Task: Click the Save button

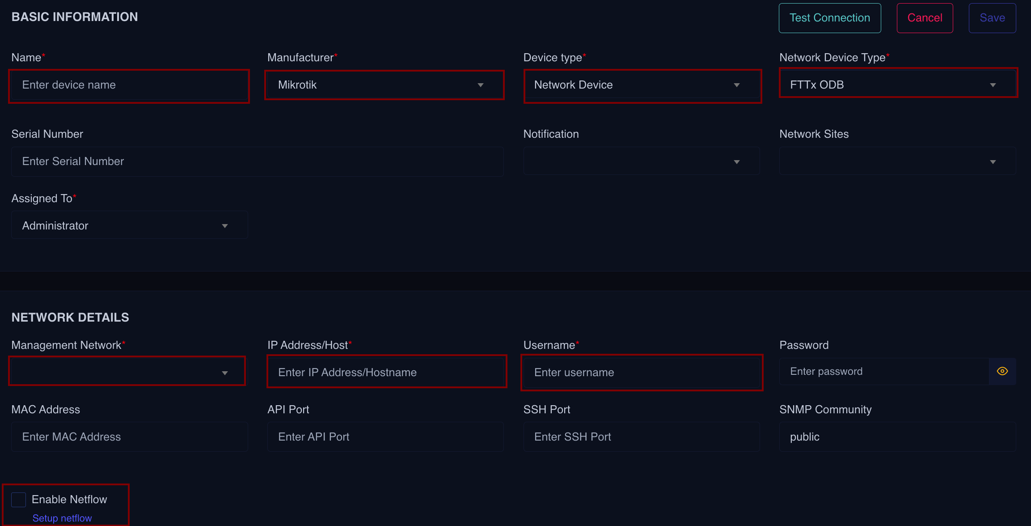Action: click(x=992, y=18)
